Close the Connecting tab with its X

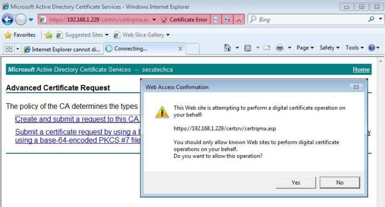(180, 49)
